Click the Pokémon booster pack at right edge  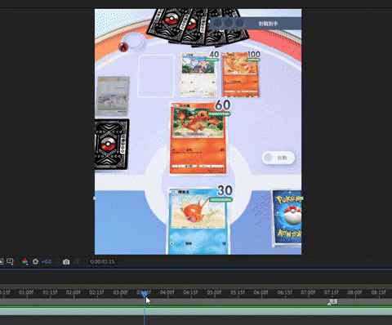point(287,217)
